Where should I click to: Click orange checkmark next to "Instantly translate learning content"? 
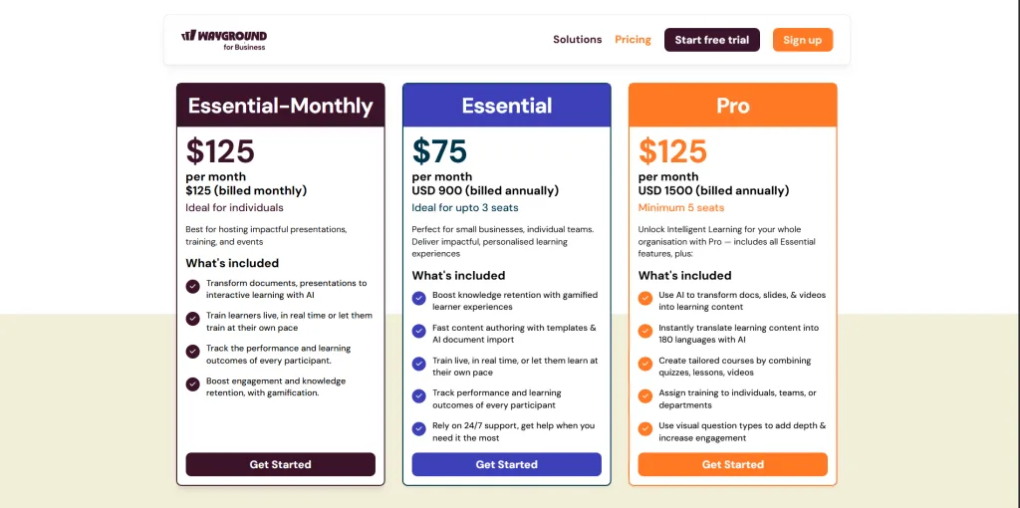click(x=645, y=331)
